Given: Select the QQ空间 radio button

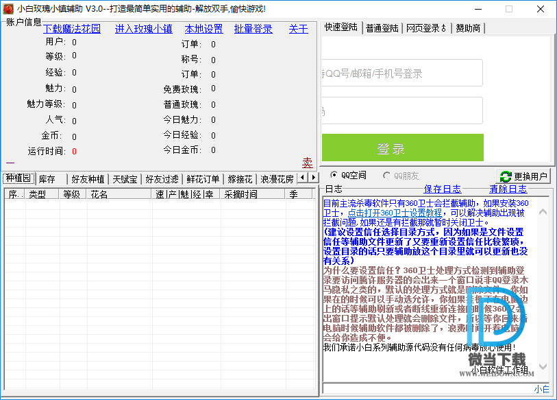Looking at the screenshot, I should click(334, 175).
